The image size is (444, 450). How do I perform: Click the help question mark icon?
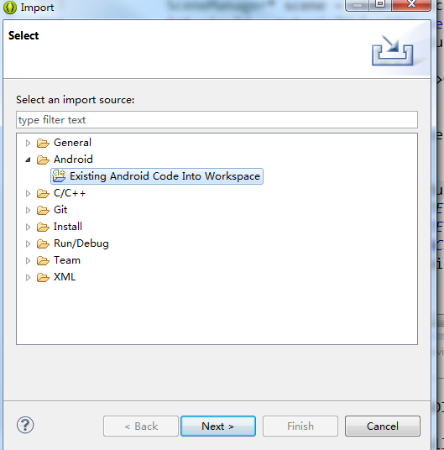pyautogui.click(x=25, y=425)
